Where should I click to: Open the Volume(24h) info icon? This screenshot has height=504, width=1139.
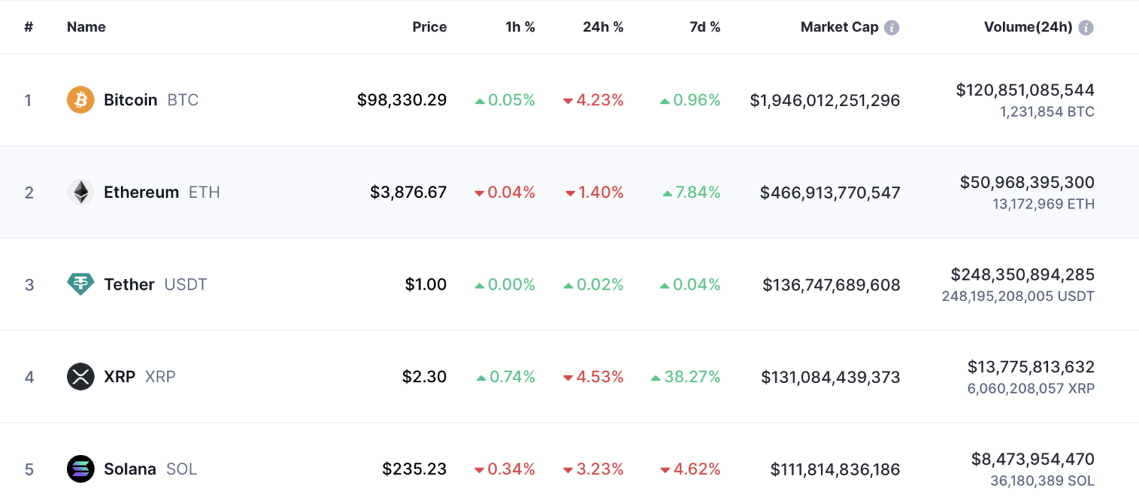pyautogui.click(x=1086, y=28)
